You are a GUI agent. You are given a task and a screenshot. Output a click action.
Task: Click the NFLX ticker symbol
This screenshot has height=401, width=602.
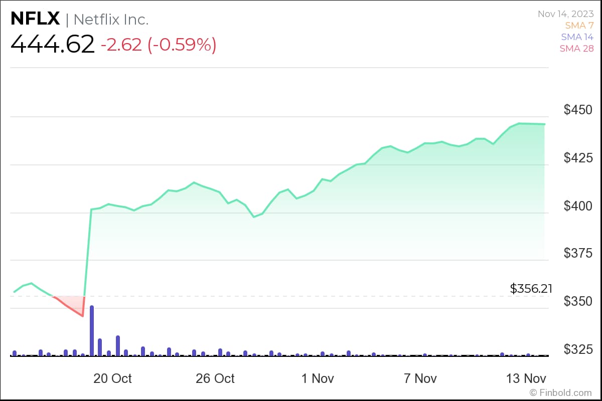(x=35, y=19)
